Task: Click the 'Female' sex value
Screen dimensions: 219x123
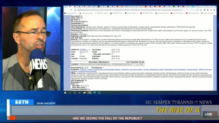Action: [82, 56]
